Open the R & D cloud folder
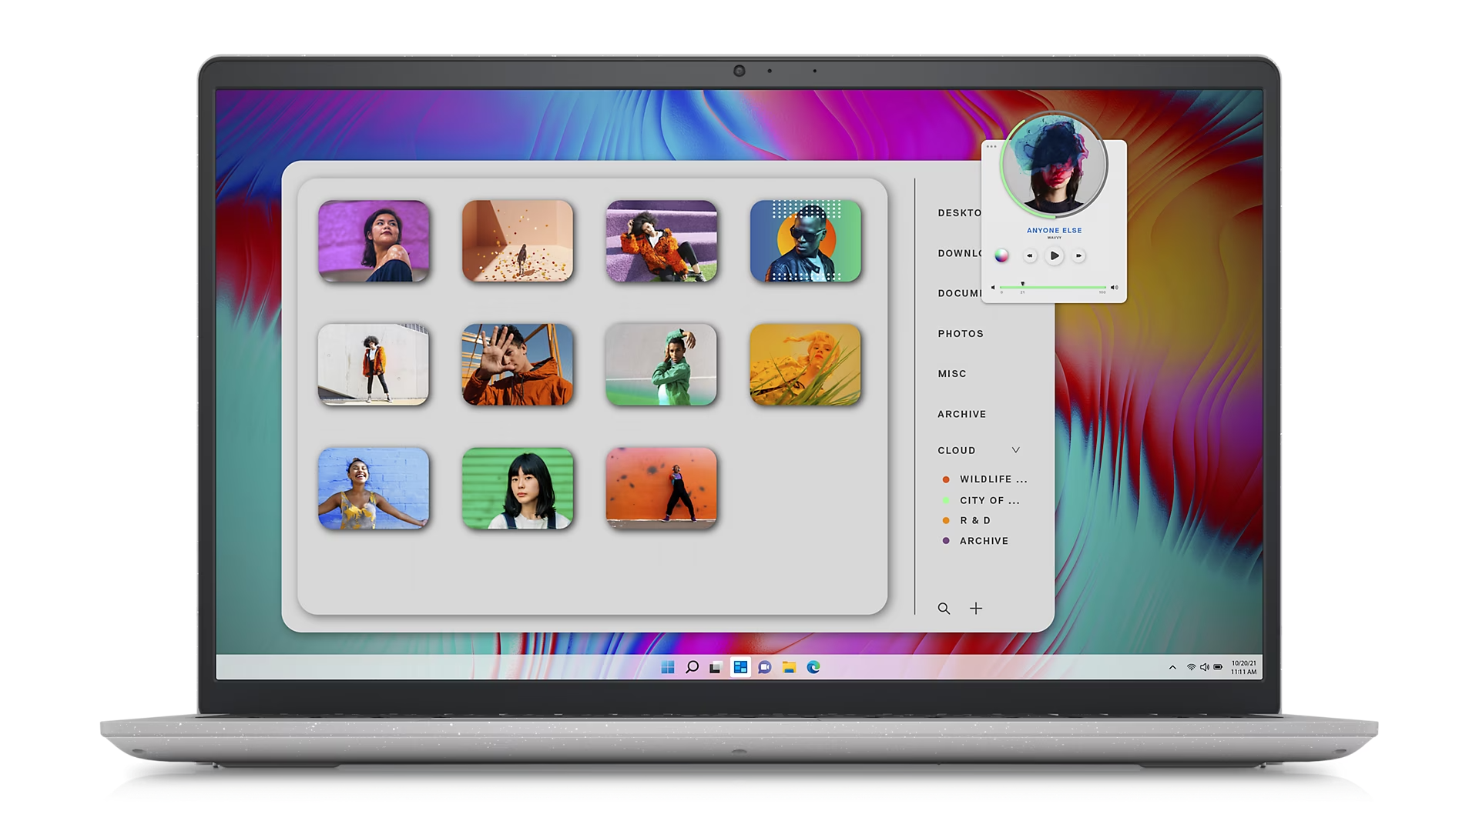The width and height of the screenshot is (1479, 831). pyautogui.click(x=975, y=520)
